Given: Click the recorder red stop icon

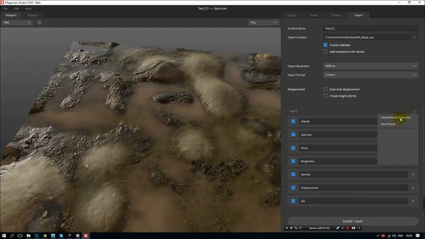Looking at the screenshot, I should (348, 228).
